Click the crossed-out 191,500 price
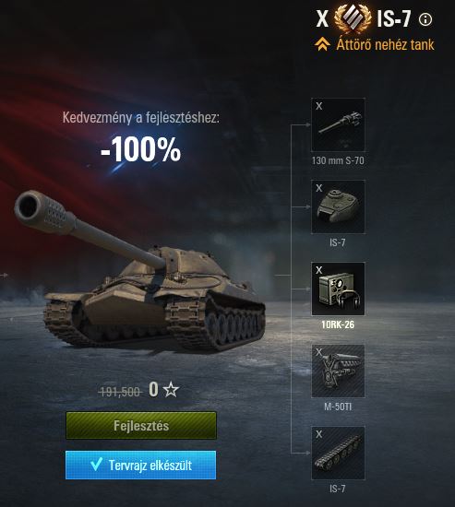Viewport: 455px width, 507px height. point(120,392)
